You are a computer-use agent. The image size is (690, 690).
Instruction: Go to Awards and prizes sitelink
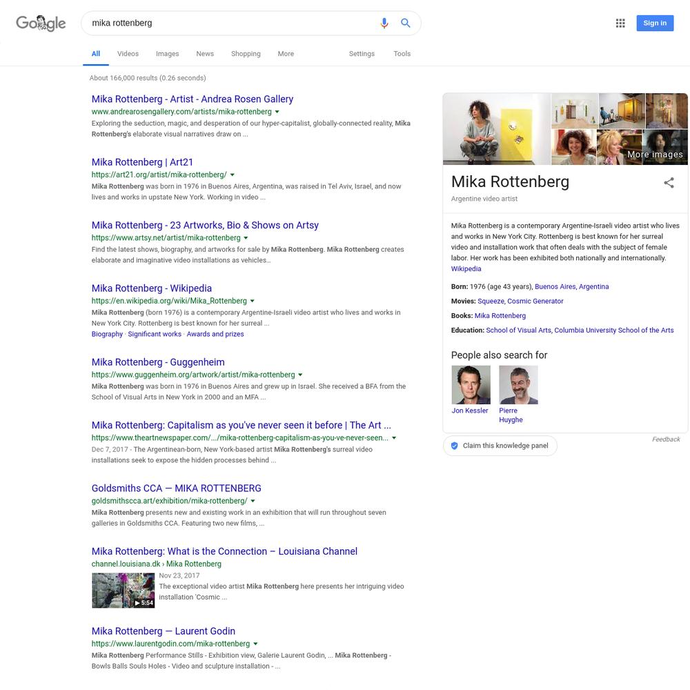coord(215,334)
